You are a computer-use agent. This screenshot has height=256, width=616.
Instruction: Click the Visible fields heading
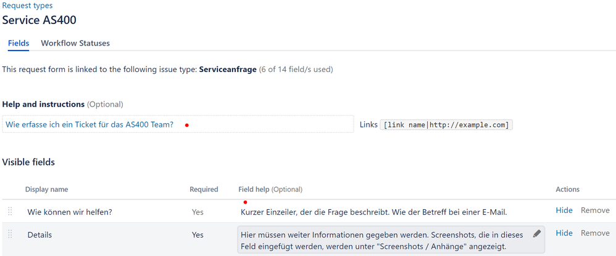click(28, 162)
